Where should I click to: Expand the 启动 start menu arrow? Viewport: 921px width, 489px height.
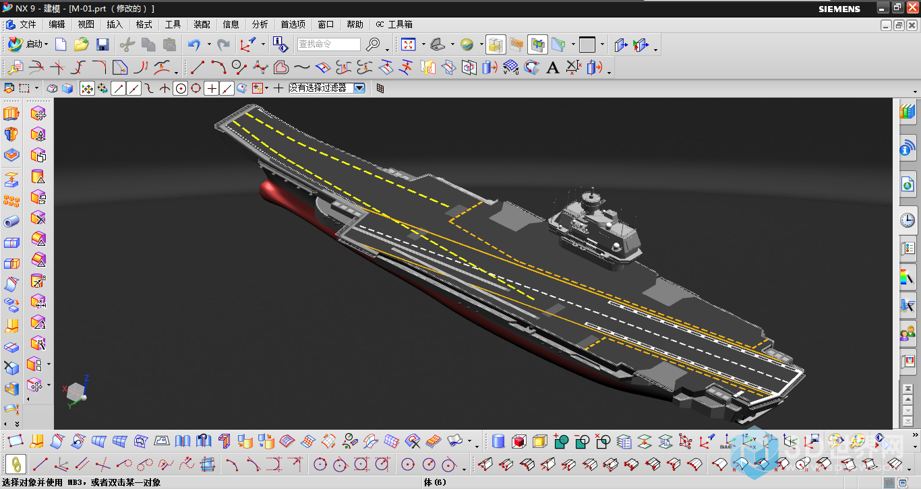47,45
